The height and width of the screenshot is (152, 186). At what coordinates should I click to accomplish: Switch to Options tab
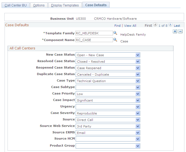click(39, 5)
